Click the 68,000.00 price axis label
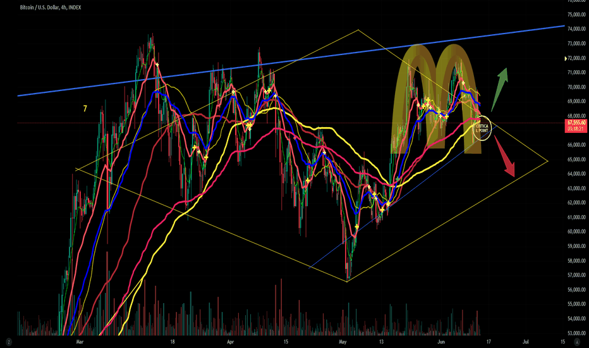 point(576,116)
